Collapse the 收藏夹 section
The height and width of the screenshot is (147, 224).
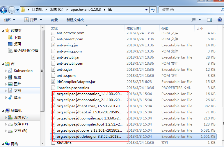click(x=3, y=31)
